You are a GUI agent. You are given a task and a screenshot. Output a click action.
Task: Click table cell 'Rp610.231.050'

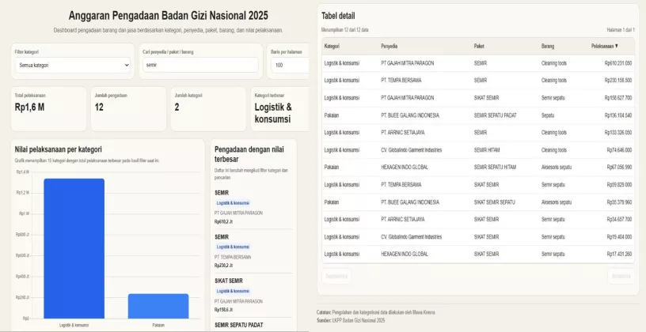618,63
